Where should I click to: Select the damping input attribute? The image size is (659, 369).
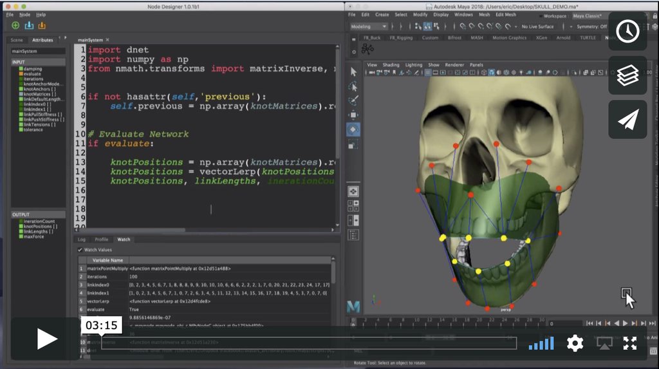coord(31,68)
